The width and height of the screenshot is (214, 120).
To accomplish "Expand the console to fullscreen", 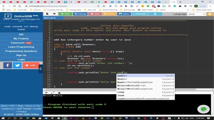I will tap(53, 93).
